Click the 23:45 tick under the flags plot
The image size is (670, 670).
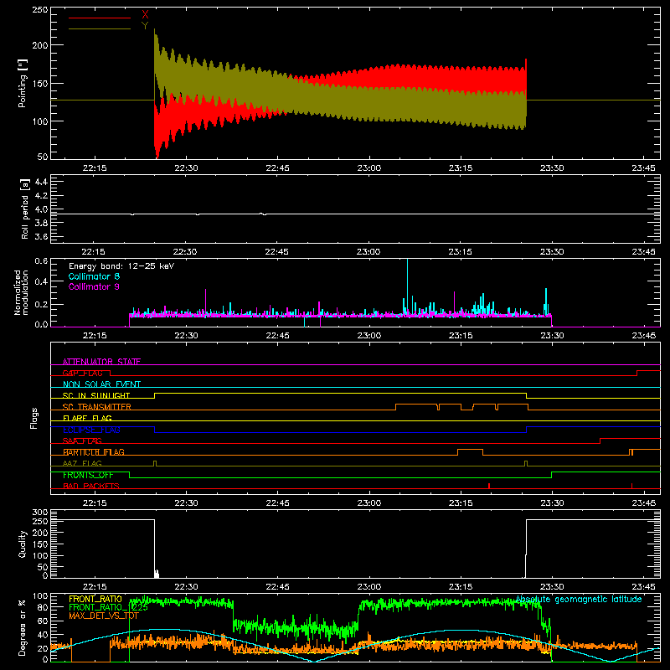point(643,503)
